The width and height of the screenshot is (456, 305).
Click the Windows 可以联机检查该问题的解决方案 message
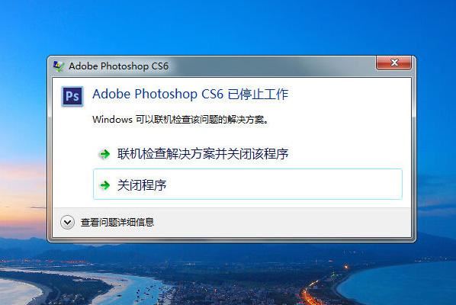pos(180,120)
